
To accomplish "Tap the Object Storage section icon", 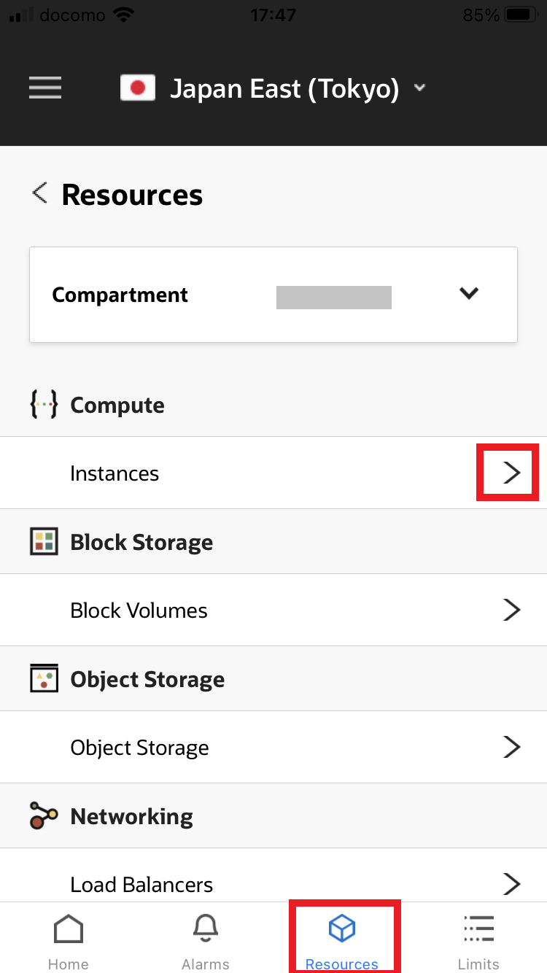I will tap(44, 679).
